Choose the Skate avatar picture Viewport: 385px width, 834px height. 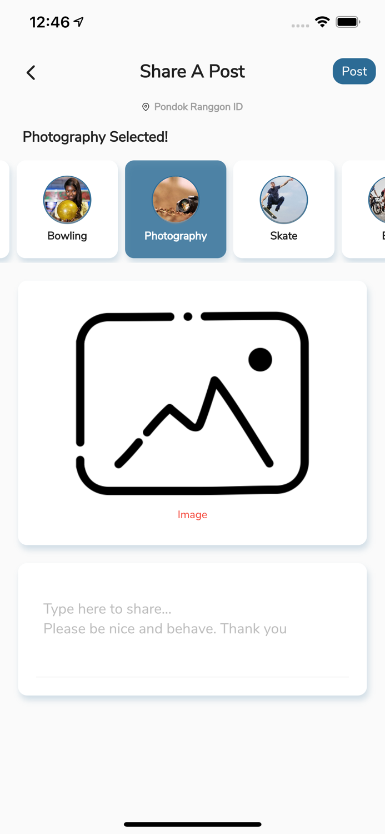coord(284,200)
